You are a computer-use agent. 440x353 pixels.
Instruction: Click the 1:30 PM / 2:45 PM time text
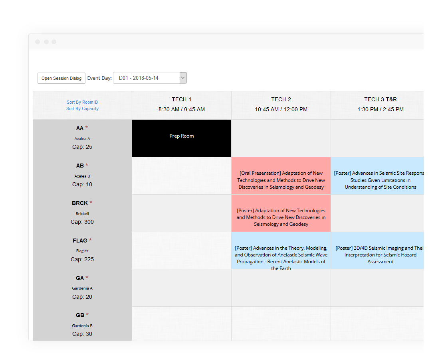[381, 109]
